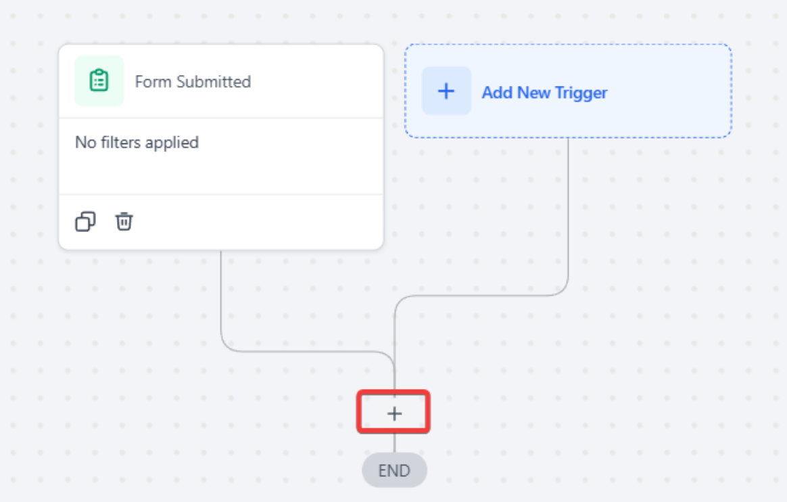The height and width of the screenshot is (502, 787).
Task: Open the Form Submitted trigger title
Action: click(193, 82)
